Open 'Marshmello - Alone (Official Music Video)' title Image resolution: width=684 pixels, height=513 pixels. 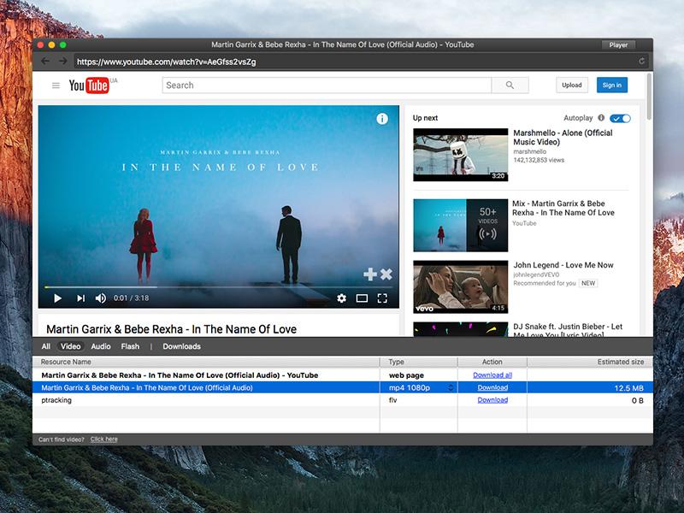tap(563, 138)
